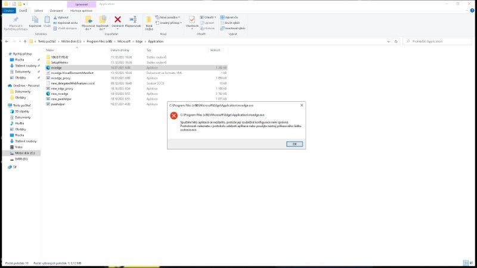Select 3D objekty in the navigation pane
The image size is (477, 268).
coord(22,111)
